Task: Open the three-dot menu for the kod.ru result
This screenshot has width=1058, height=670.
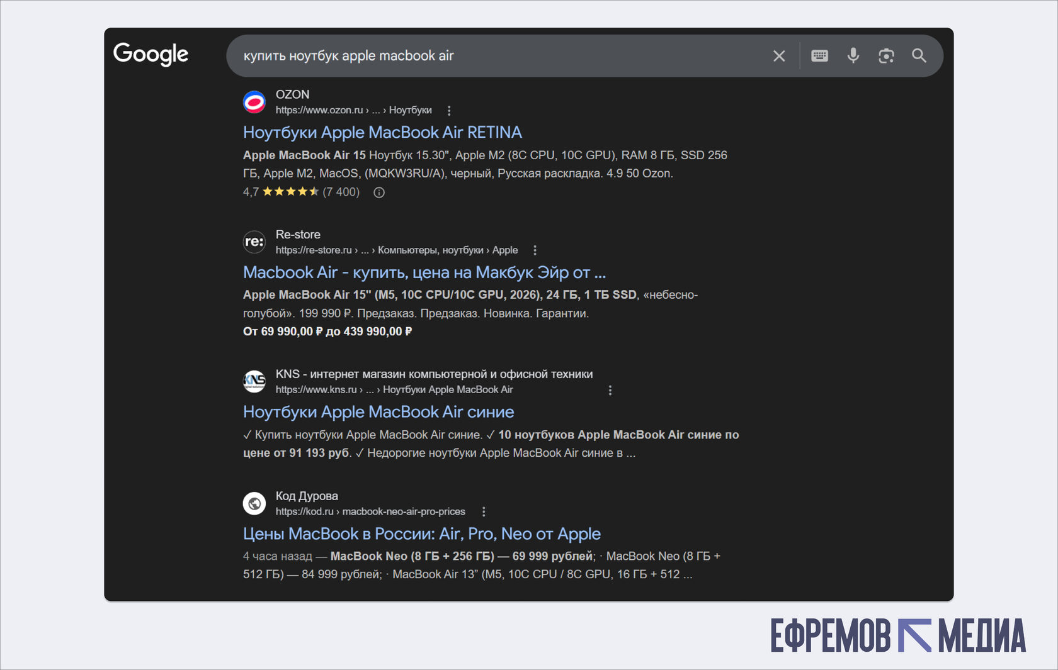Action: tap(484, 512)
